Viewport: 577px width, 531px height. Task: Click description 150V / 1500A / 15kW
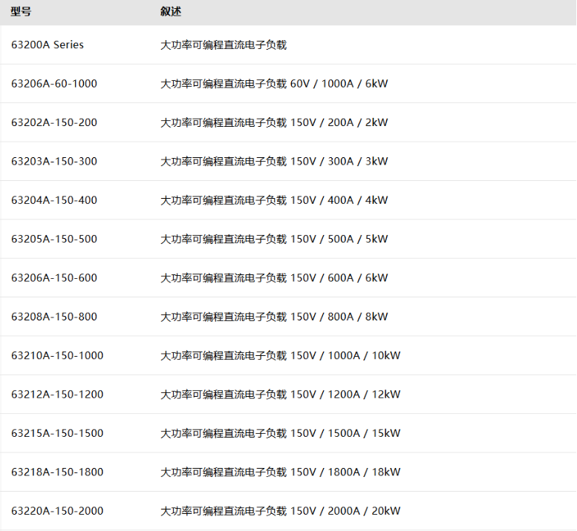click(x=281, y=433)
